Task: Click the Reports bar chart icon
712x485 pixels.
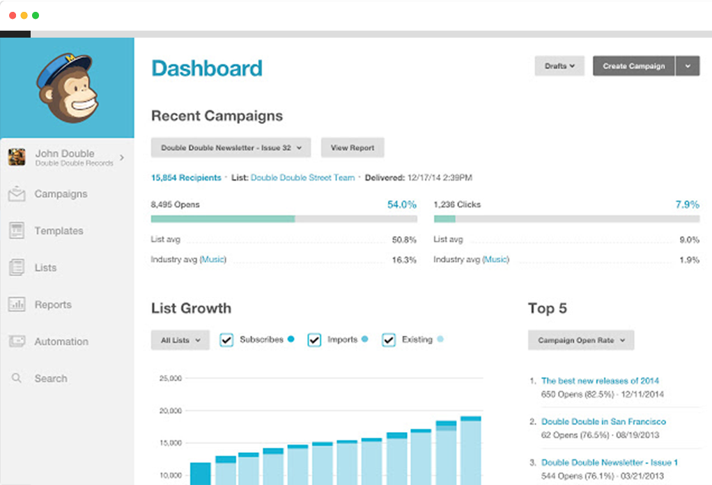Action: [x=17, y=305]
